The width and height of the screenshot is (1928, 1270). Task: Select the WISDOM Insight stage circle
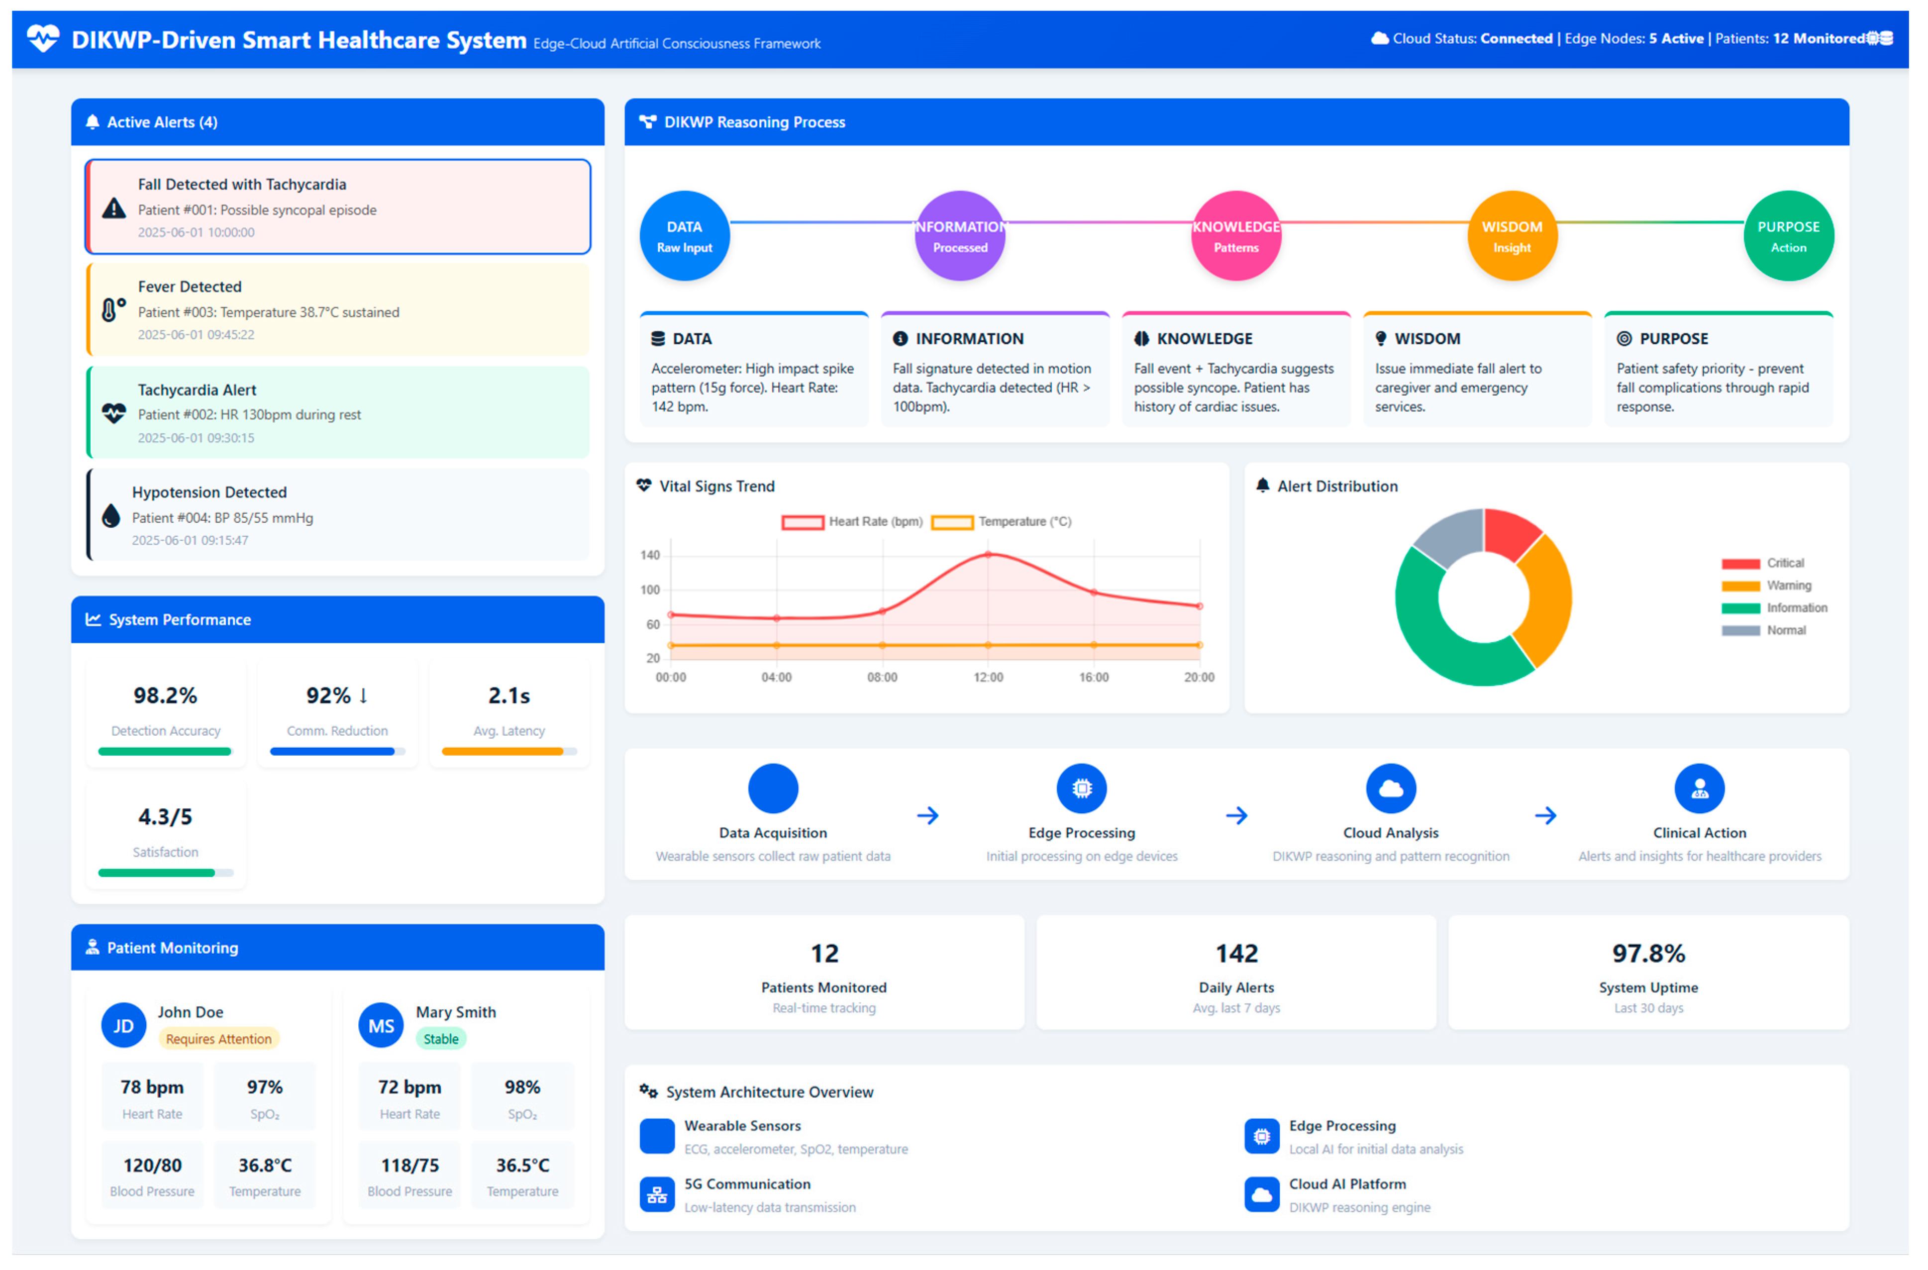coord(1512,236)
